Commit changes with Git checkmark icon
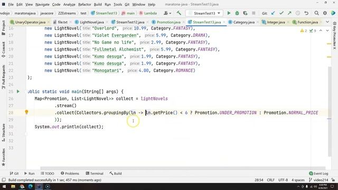The image size is (338, 190). [281, 13]
